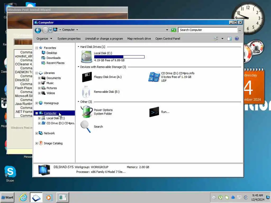This screenshot has width=271, height=203.
Task: Select the Videos library
Action: click(x=51, y=93)
